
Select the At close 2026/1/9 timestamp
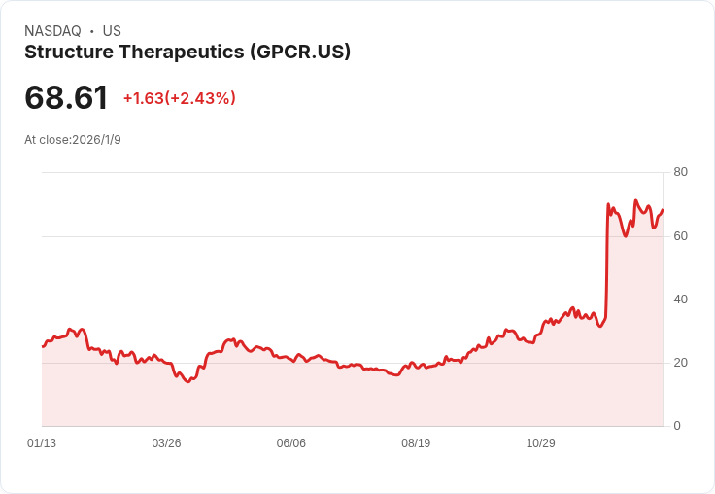point(73,140)
